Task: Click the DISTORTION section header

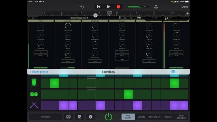Action: (95, 21)
